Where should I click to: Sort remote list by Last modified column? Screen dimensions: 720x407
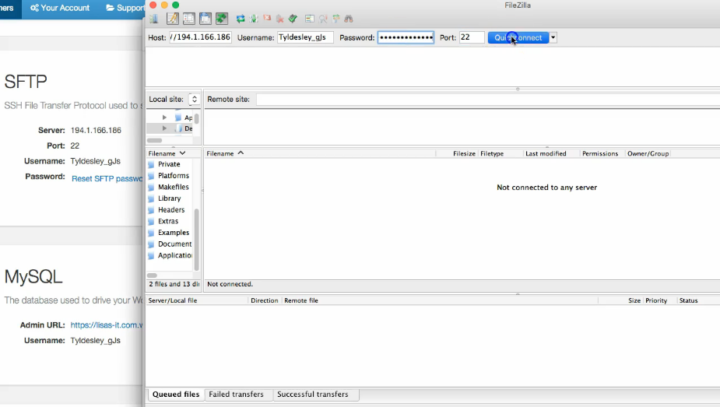551,153
